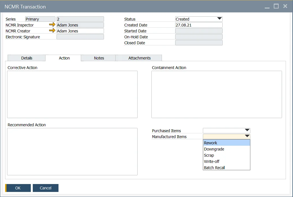Close the NCMR Transaction window
The height and width of the screenshot is (197, 293).
[285, 6]
